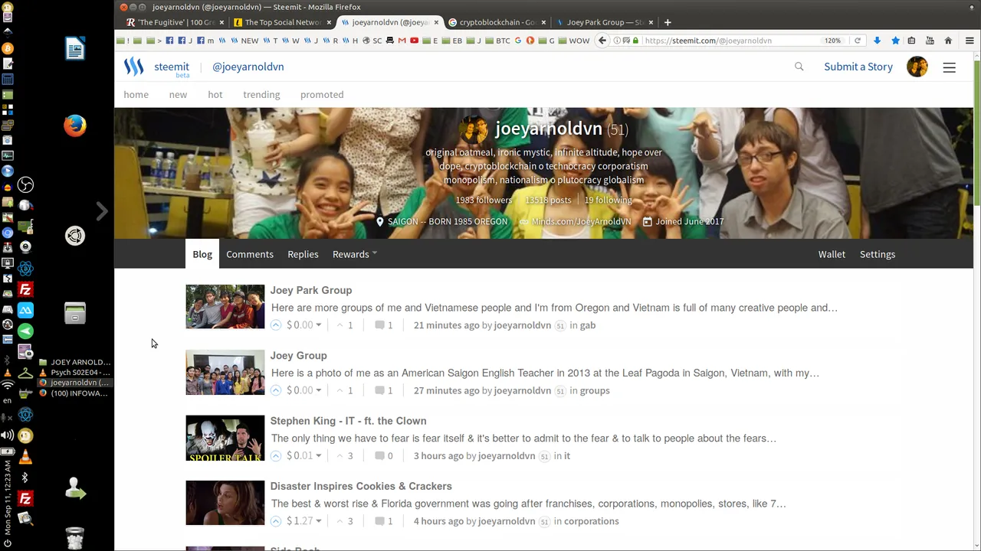Open profile Settings tab
Image resolution: width=981 pixels, height=551 pixels.
tap(878, 254)
